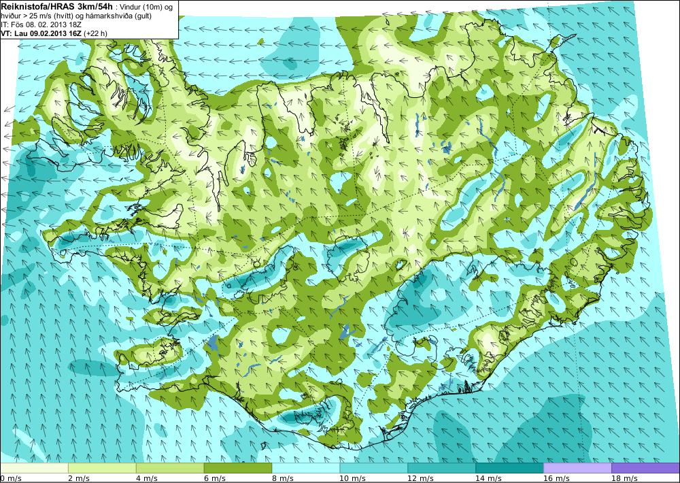Click the light purple 16–18 m/s legend swatch

click(x=577, y=468)
